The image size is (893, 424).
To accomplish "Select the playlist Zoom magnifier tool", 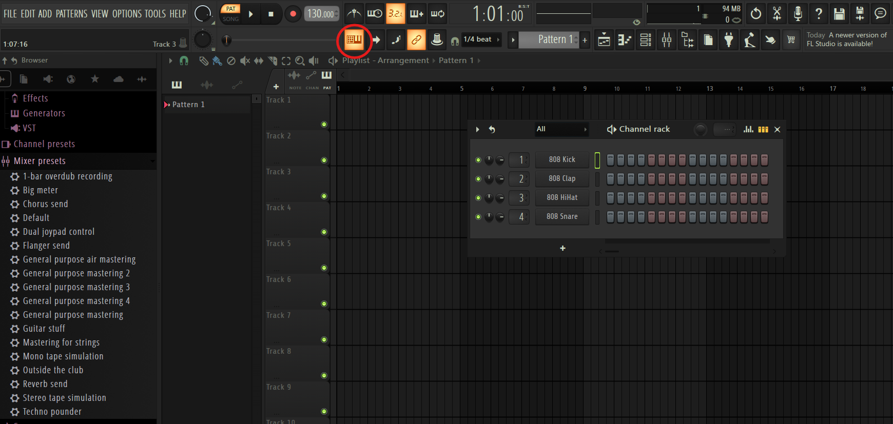I will [300, 61].
